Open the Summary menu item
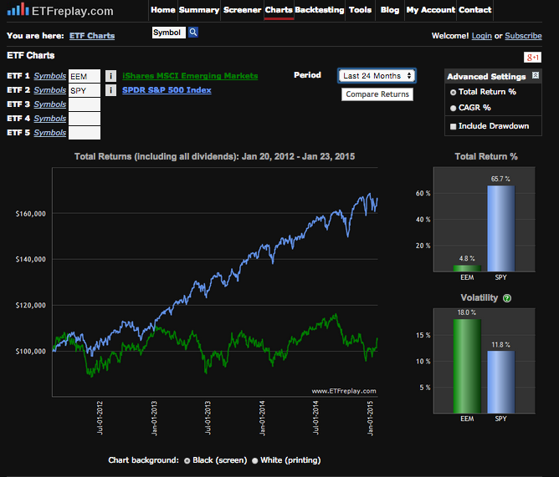The image size is (559, 477). [x=199, y=10]
